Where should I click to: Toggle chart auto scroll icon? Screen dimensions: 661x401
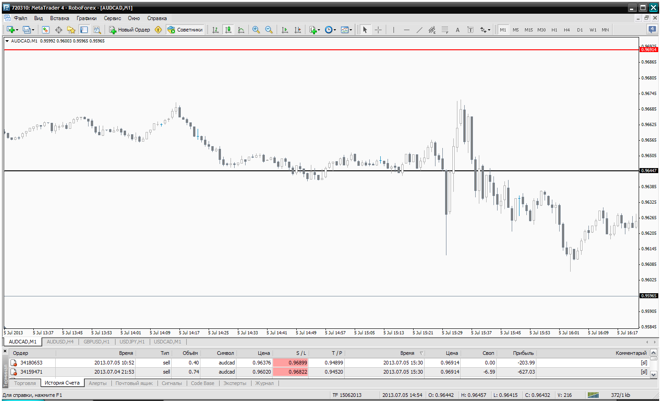(285, 30)
